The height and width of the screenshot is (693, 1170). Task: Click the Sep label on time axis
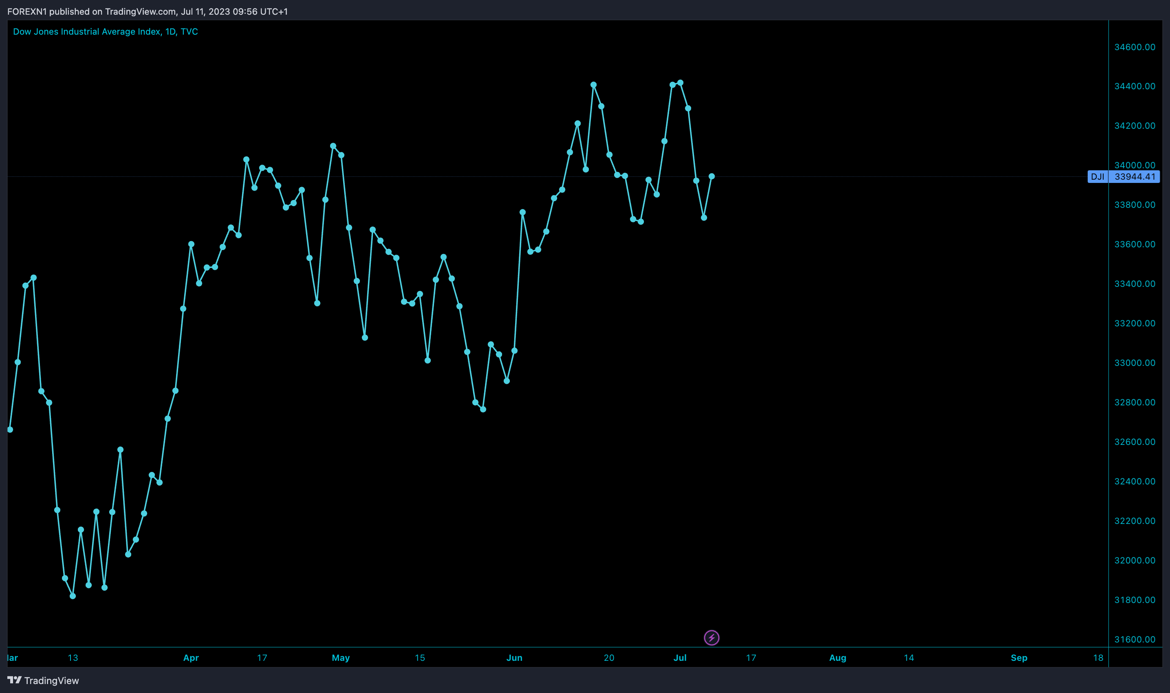pyautogui.click(x=1019, y=658)
